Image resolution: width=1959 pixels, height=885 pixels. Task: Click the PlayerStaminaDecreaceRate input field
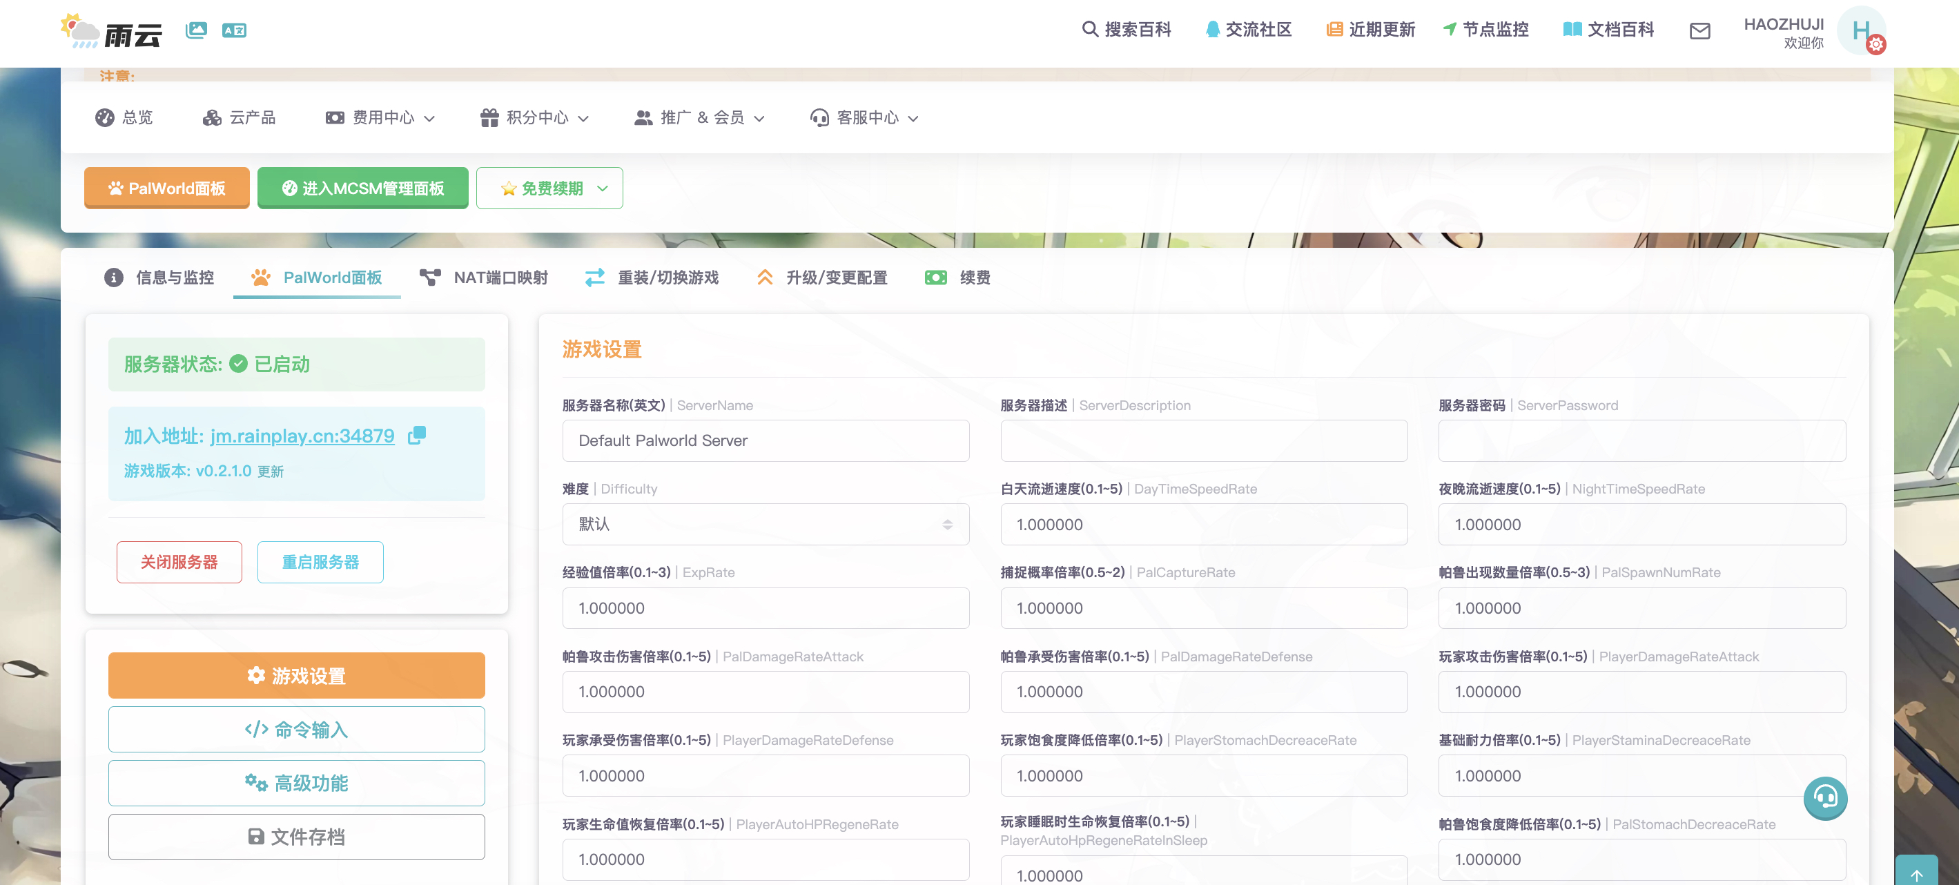(x=1642, y=775)
